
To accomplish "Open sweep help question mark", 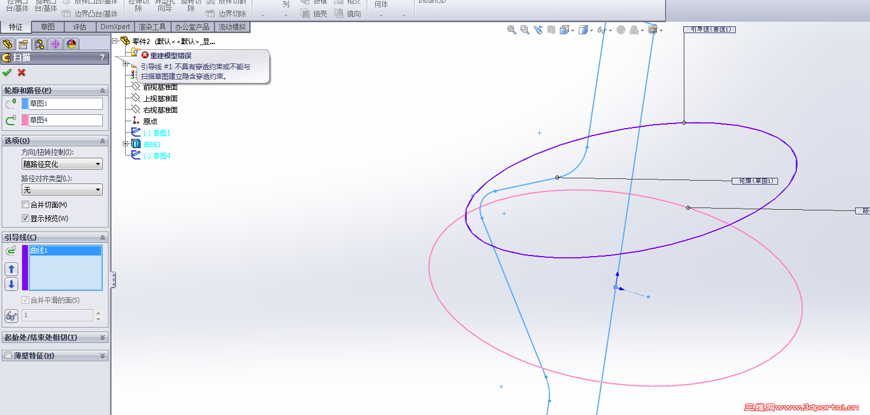I will (x=102, y=57).
